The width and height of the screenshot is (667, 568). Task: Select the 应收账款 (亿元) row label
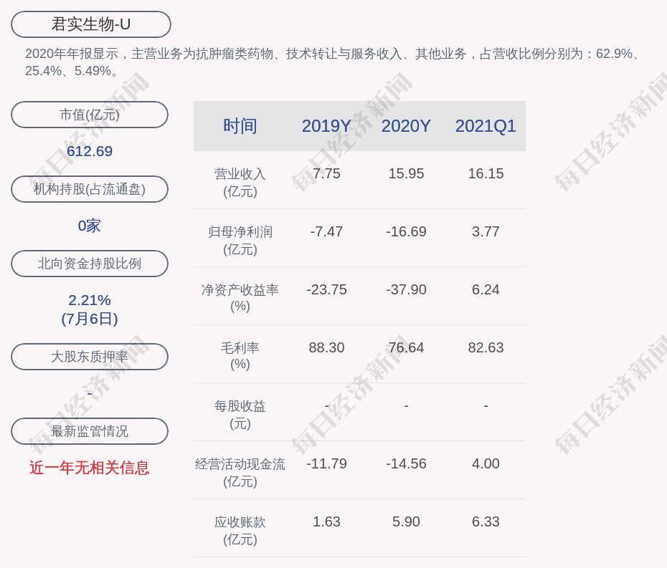(x=240, y=531)
